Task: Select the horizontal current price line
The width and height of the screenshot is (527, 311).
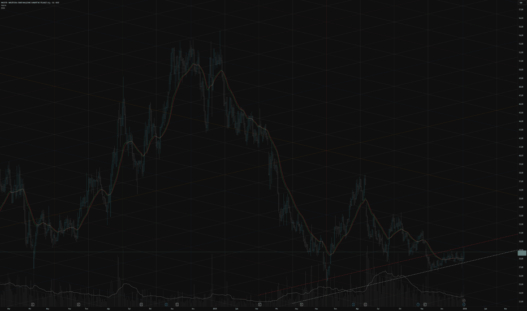Action: pyautogui.click(x=259, y=252)
